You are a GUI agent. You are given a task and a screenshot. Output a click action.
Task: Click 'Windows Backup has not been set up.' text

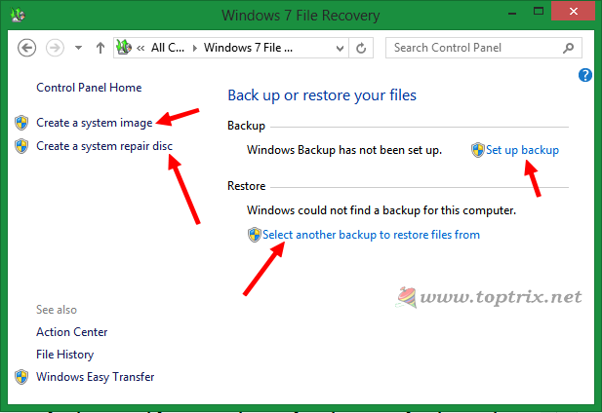tap(344, 150)
